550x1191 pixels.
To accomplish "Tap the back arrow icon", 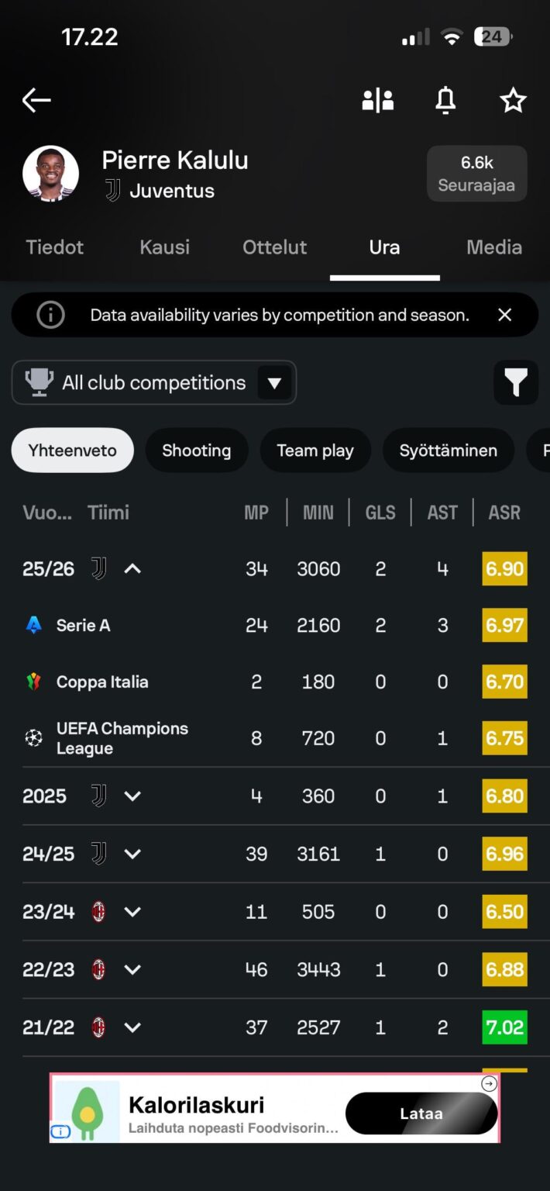I will click(x=36, y=100).
